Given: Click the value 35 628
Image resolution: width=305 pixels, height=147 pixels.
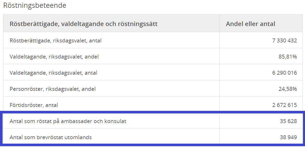Looking at the screenshot, I should [288, 121].
